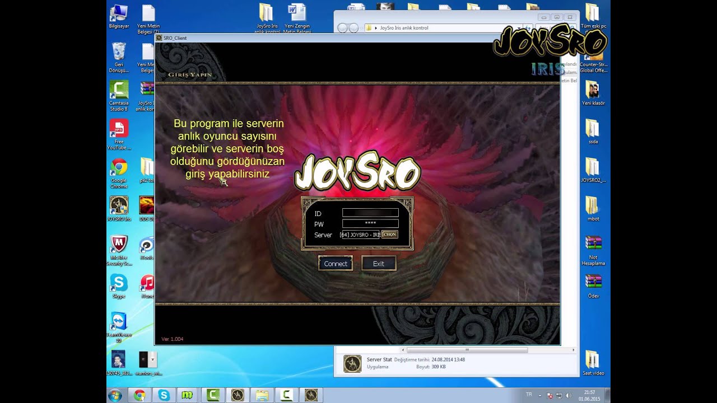Click the TR language indicator in tray
717x403 pixels.
[529, 395]
